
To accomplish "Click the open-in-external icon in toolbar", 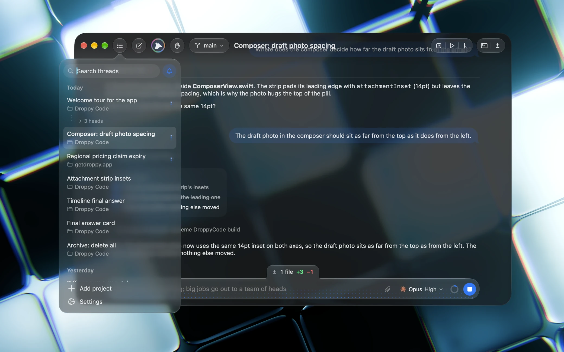I will [x=438, y=45].
